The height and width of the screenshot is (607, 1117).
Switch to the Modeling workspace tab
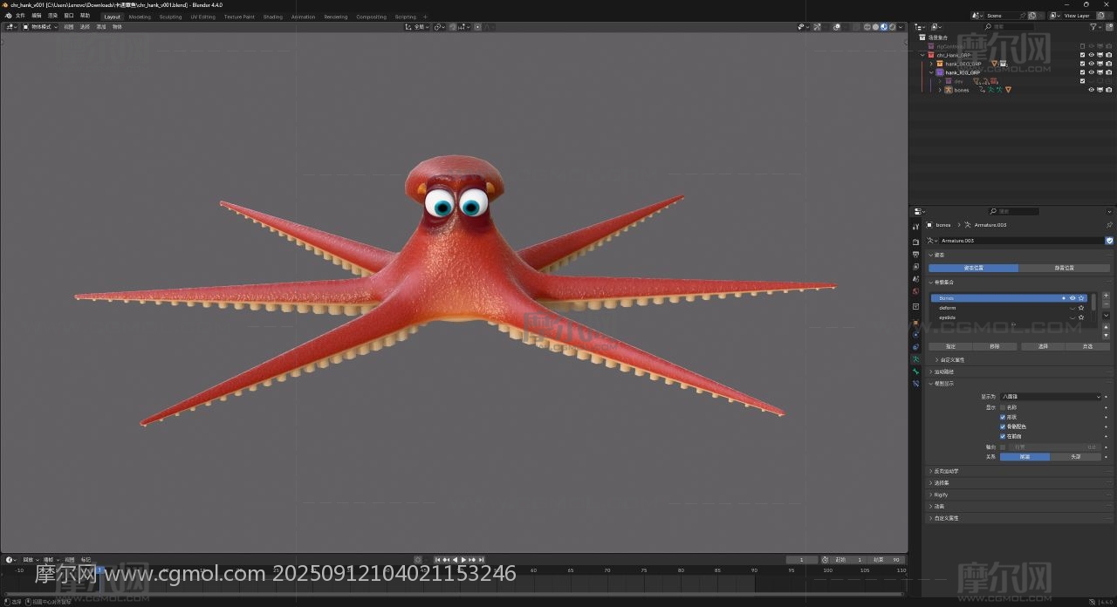coord(140,17)
